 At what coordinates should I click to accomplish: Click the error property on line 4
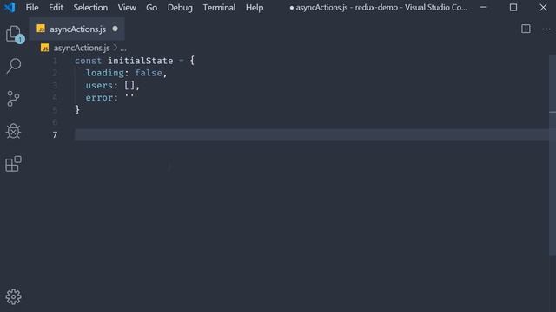pos(99,98)
